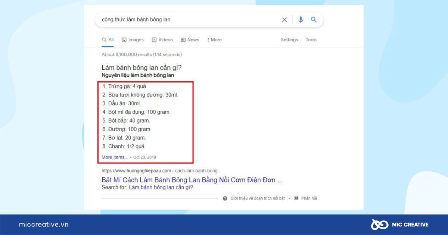Select row Sữa tươi không đường: 30ml

click(x=140, y=95)
